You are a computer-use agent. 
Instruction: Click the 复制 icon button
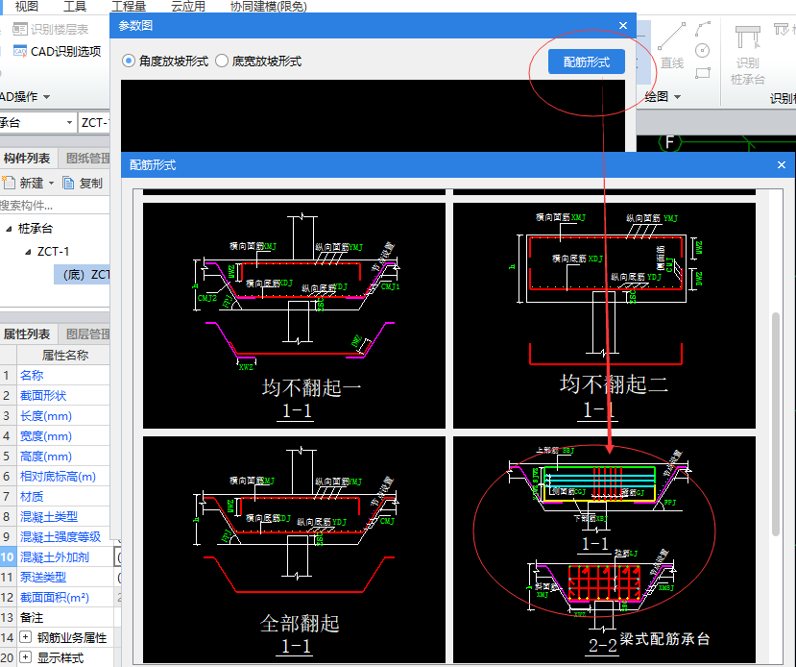[x=68, y=183]
